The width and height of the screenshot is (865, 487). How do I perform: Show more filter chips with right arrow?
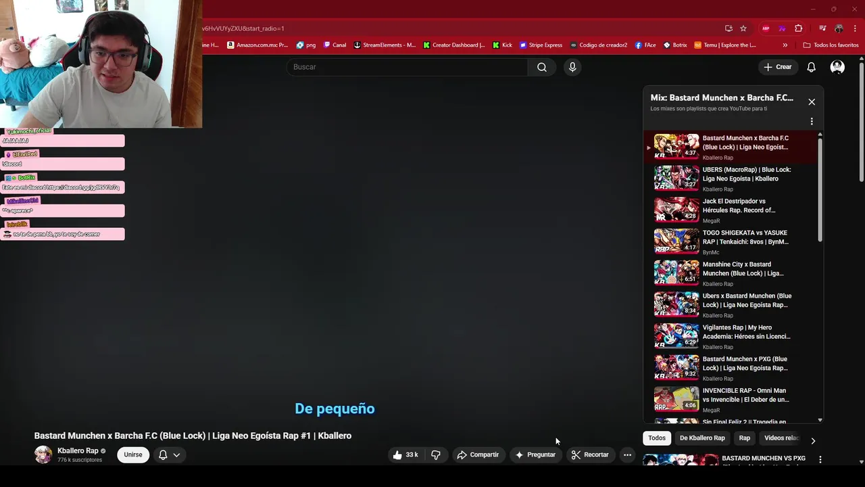pyautogui.click(x=813, y=440)
